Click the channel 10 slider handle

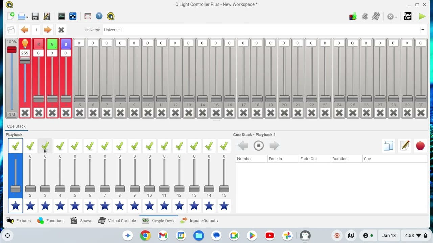148,99
